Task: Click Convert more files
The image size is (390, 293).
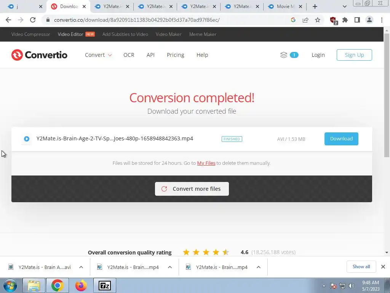Action: point(192,189)
